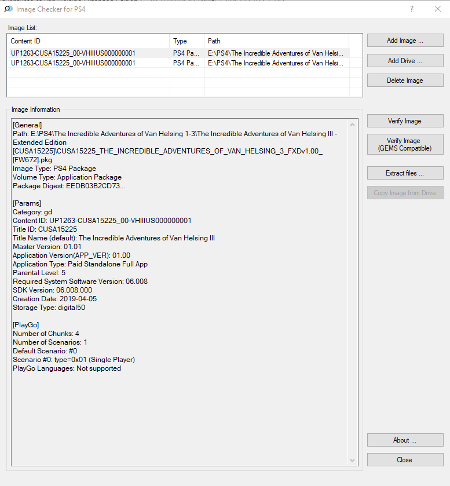Click Scenario #0: type=0x01 (Single Player) line
This screenshot has height=486, width=450.
74,360
